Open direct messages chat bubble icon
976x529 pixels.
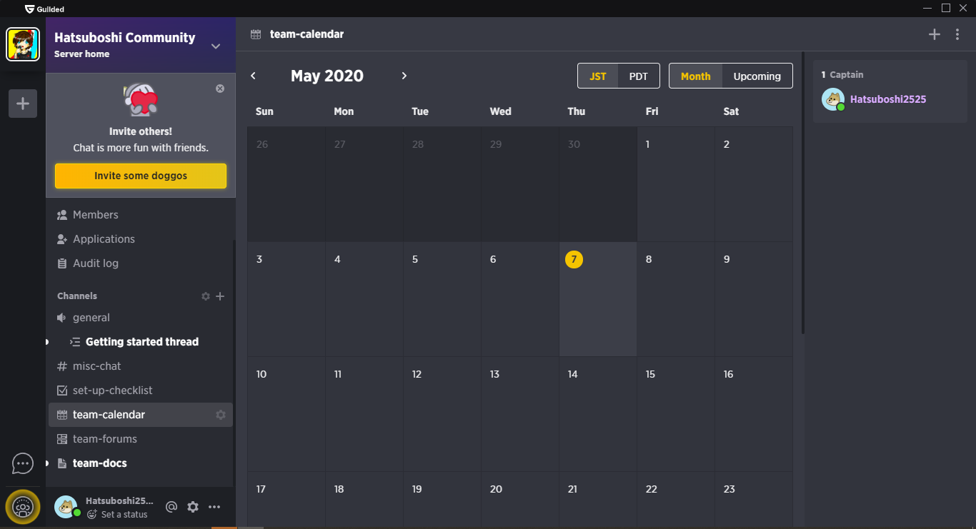(x=23, y=463)
